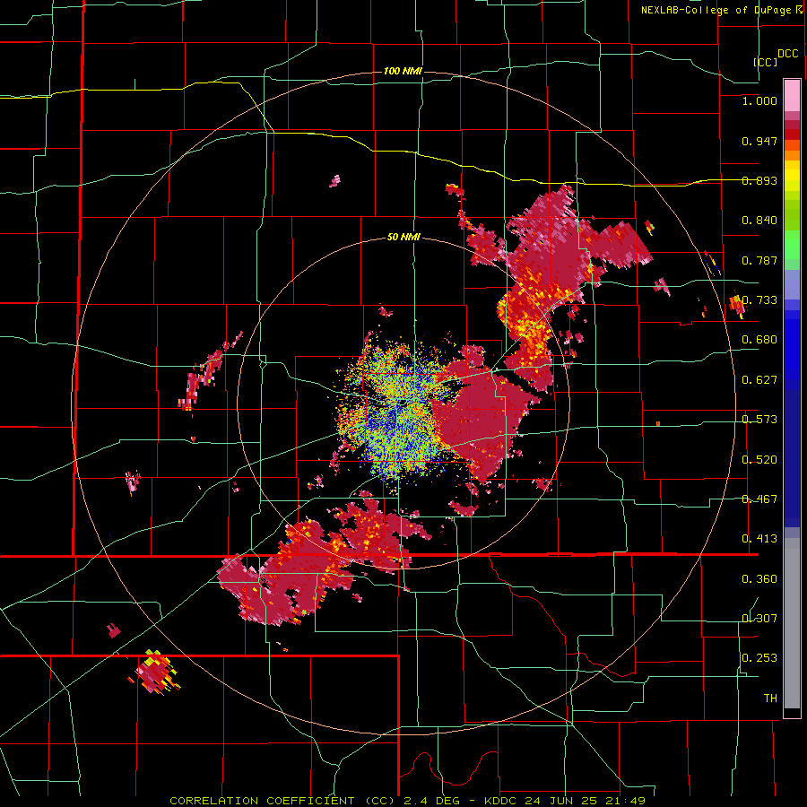
Task: Click the Correlation Coefficient title caption at the bottom
Action: [407, 801]
